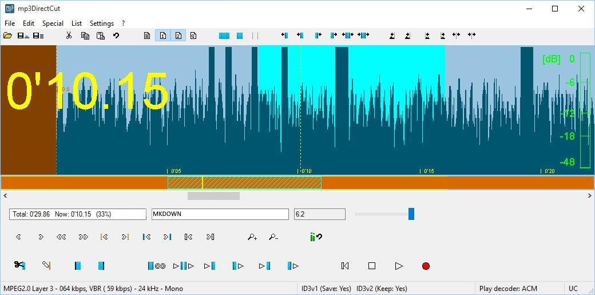
Task: Jump back with the double left chevrons
Action: pyautogui.click(x=61, y=237)
